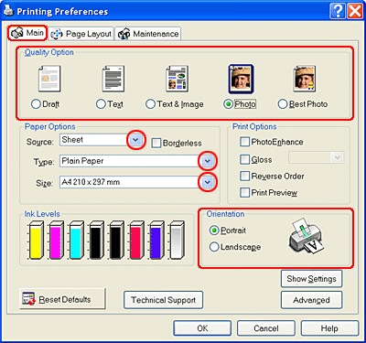366x343 pixels.
Task: Choose the Text & Image radio button
Action: pos(150,104)
